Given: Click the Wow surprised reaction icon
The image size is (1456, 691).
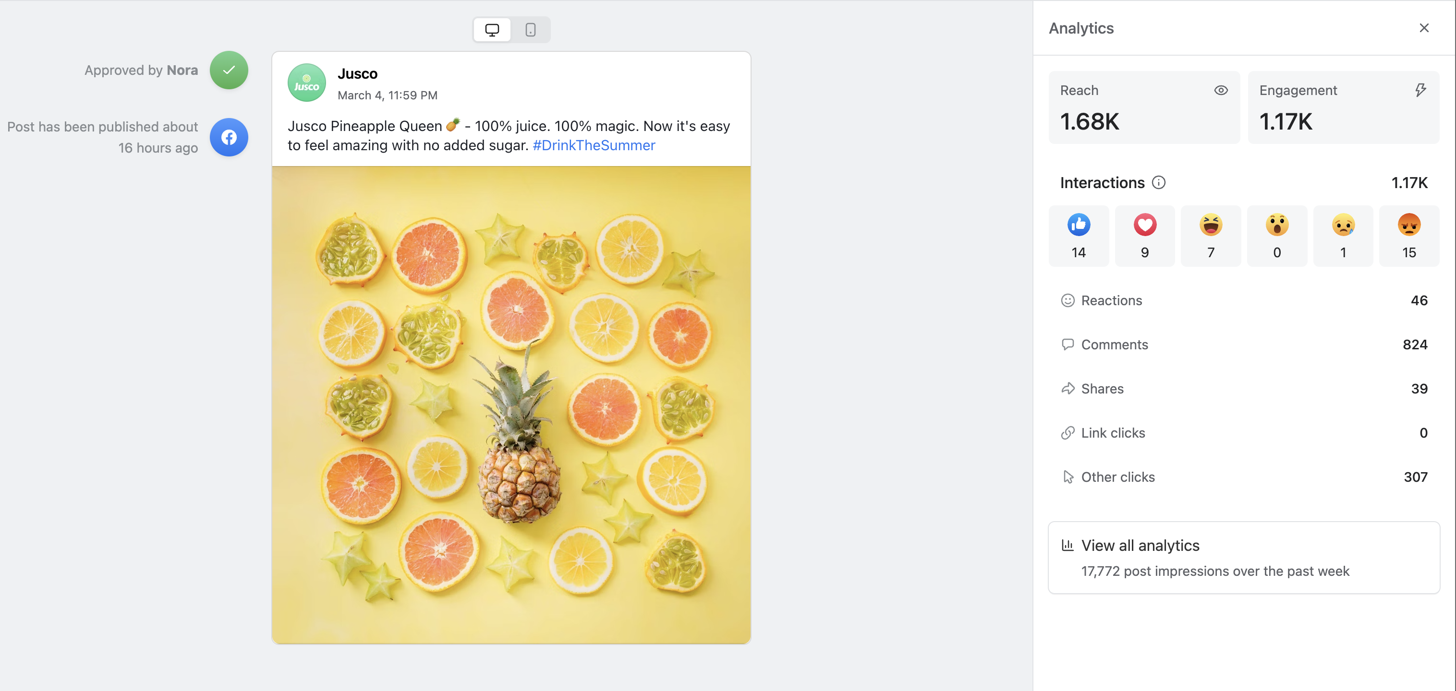Looking at the screenshot, I should (x=1277, y=225).
